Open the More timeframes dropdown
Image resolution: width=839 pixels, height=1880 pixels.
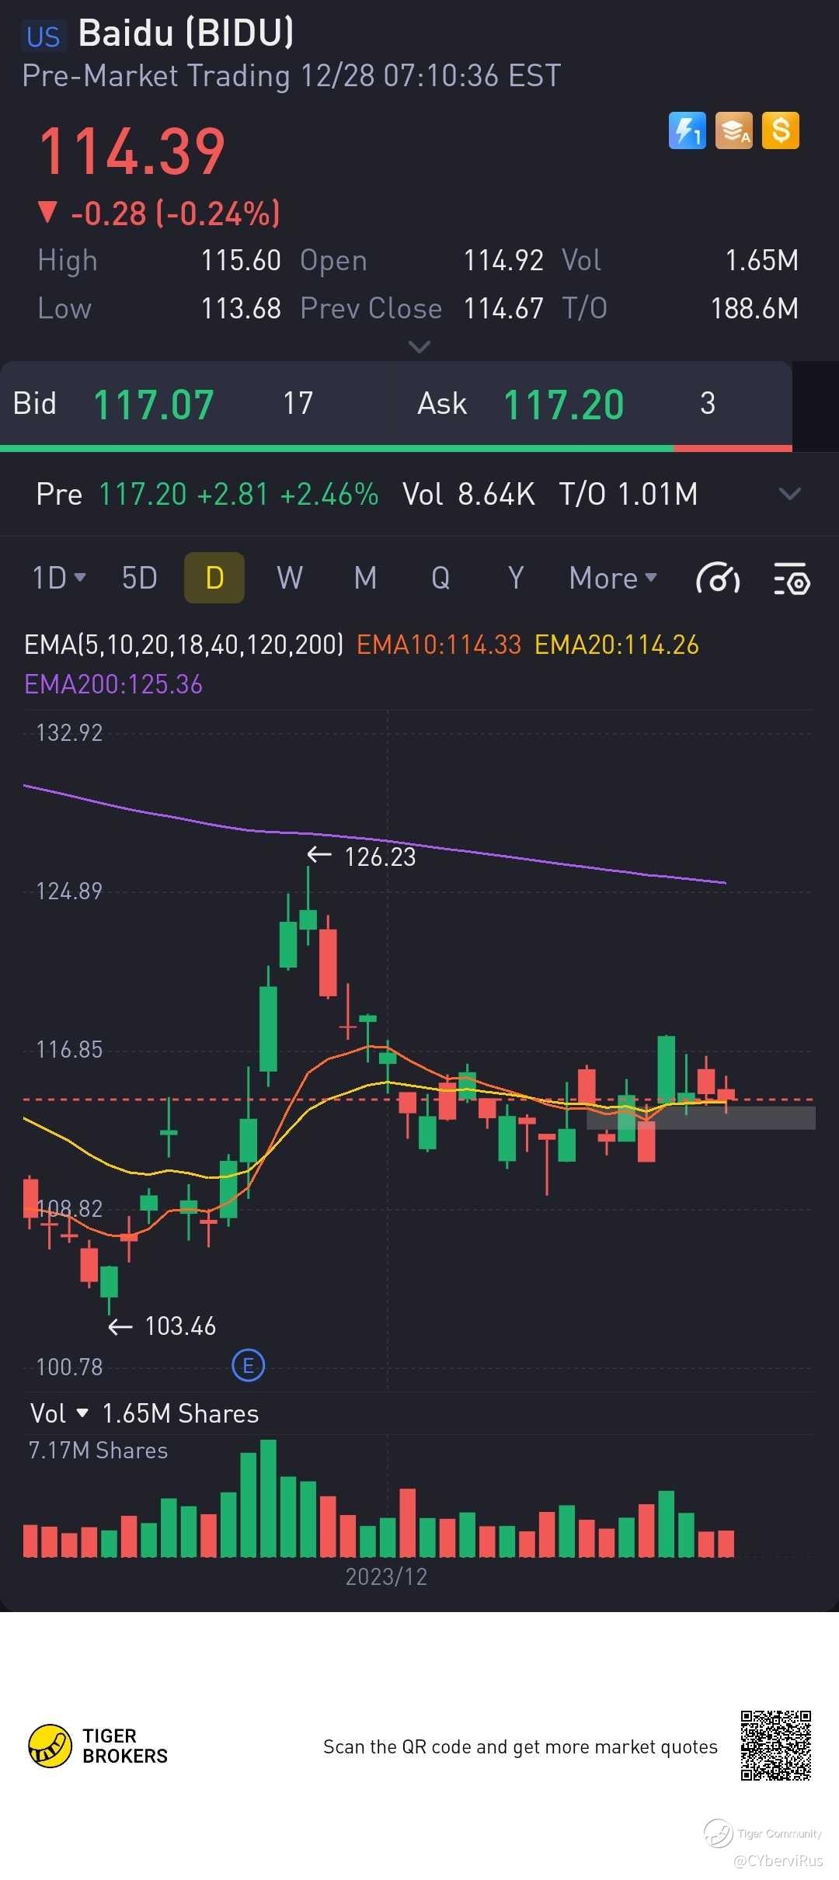[613, 579]
